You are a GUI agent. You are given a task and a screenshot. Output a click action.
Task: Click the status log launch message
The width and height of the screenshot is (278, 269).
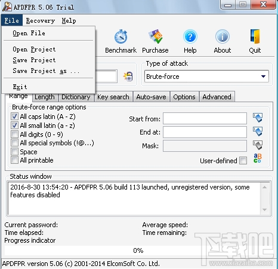pos(130,191)
